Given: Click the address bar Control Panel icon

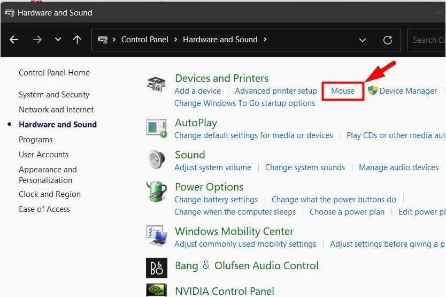Looking at the screenshot, I should coord(103,40).
